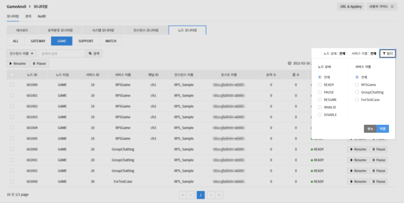The width and height of the screenshot is (404, 203).
Task: Select 전체 under 서비스 이름
Action: click(357, 77)
